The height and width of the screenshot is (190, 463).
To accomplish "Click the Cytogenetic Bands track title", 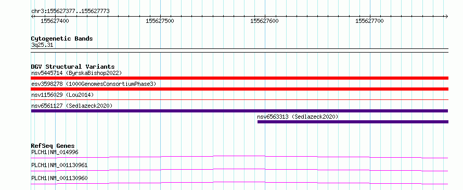I will click(x=62, y=39).
